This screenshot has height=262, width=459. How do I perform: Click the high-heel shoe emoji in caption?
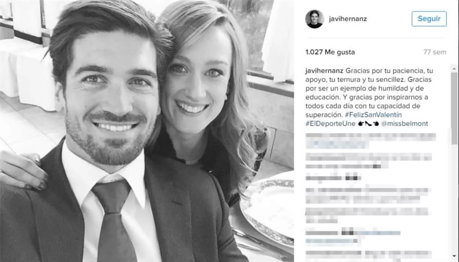(368, 124)
